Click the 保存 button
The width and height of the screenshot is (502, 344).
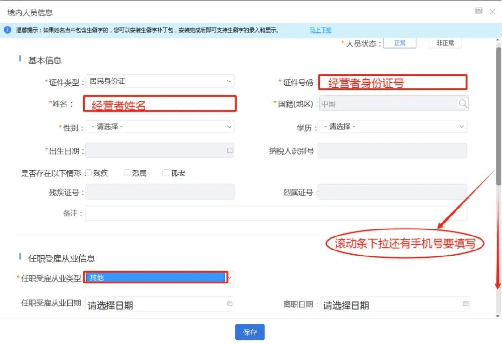click(250, 332)
